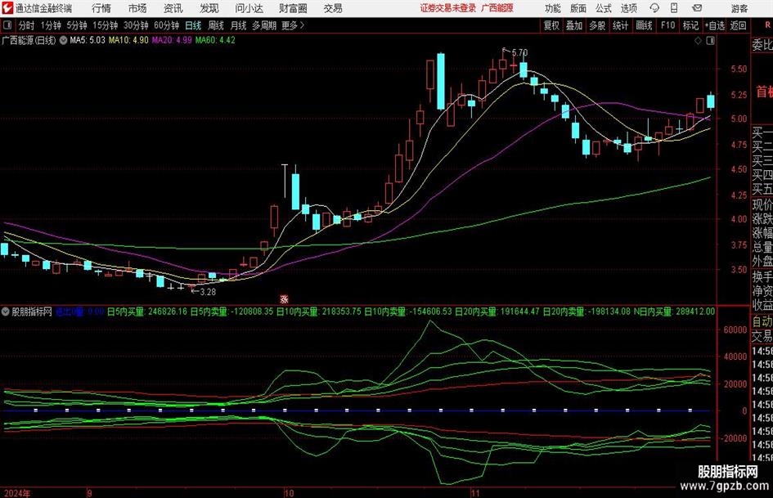Switch to 月线 period

(x=238, y=25)
